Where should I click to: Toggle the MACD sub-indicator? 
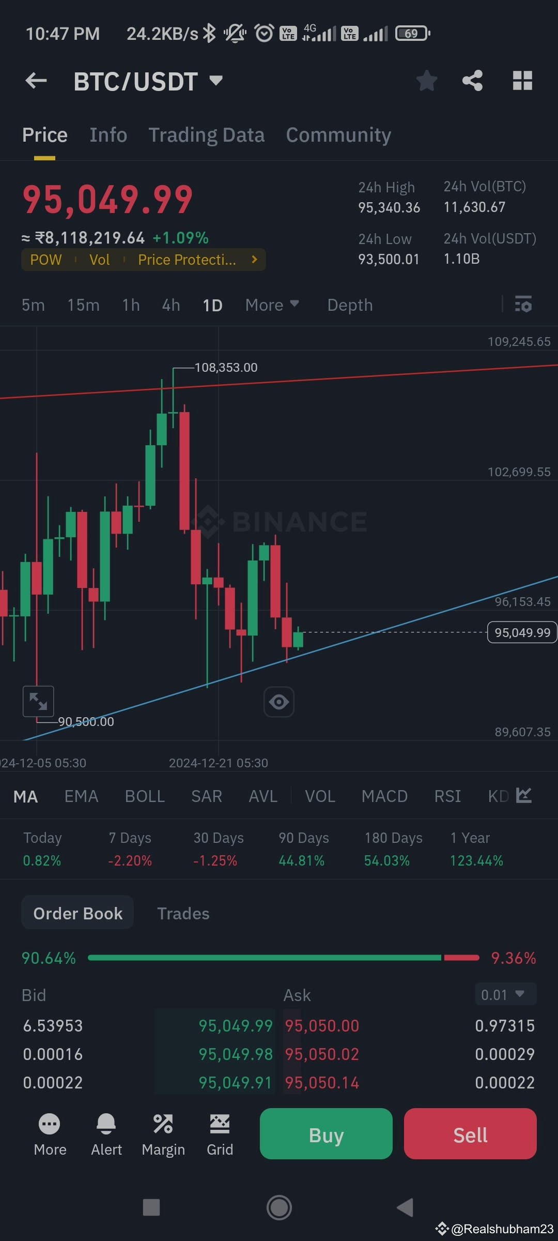(384, 796)
